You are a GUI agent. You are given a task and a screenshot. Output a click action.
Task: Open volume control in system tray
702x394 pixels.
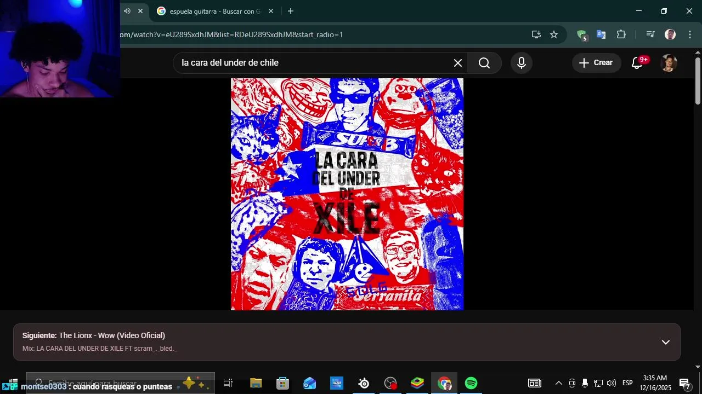(x=612, y=383)
